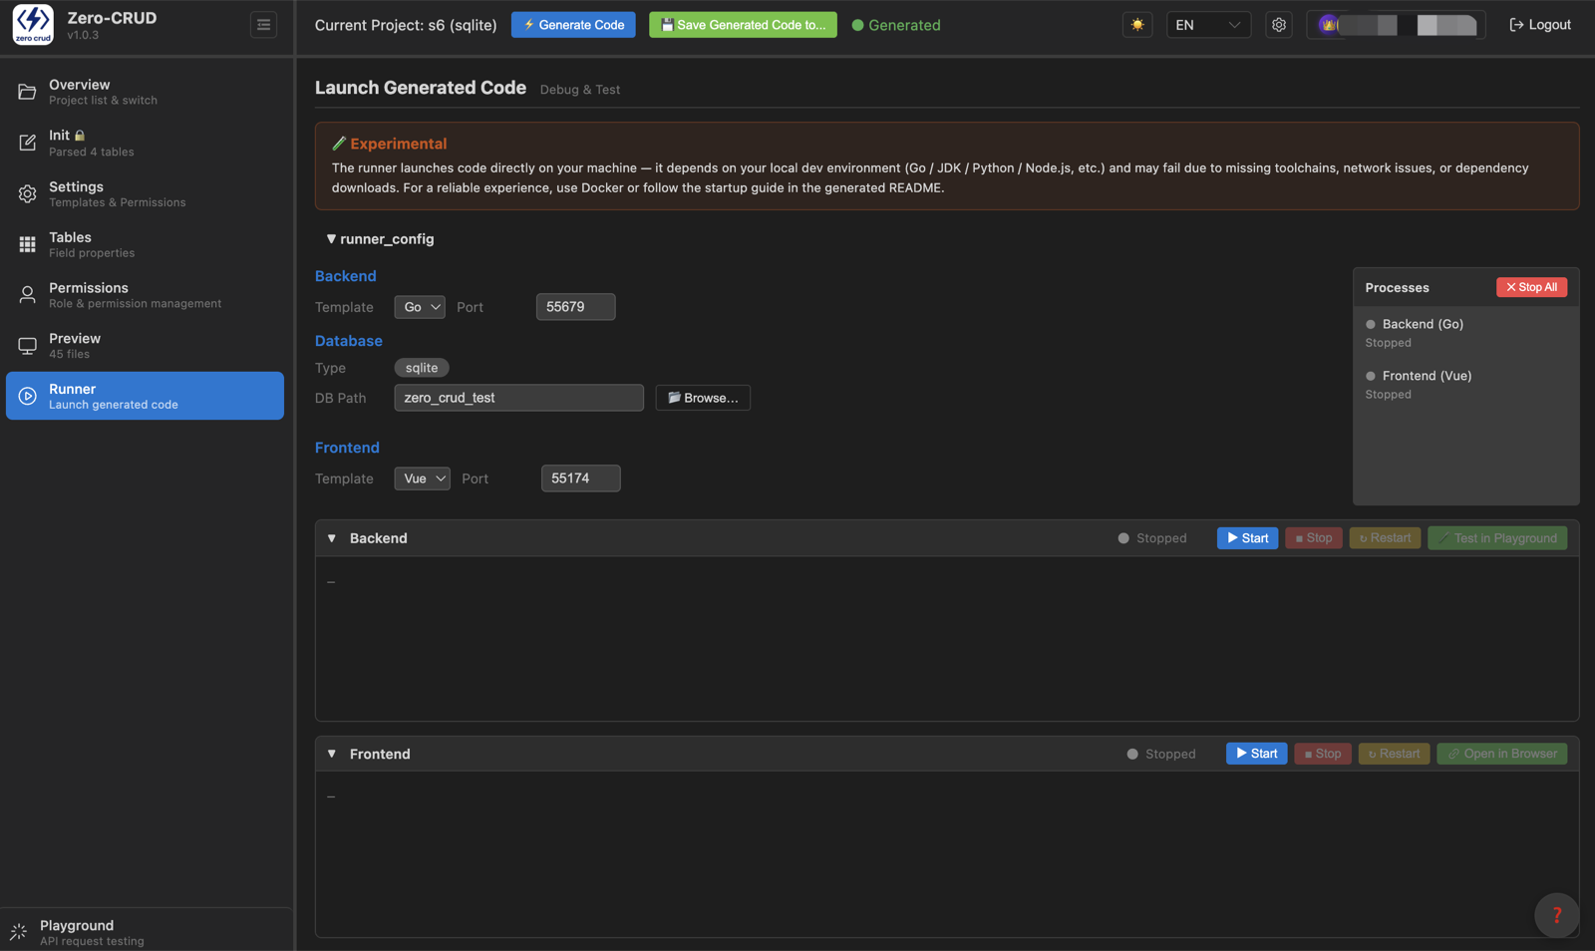Collapse the Backend log panel
The height and width of the screenshot is (951, 1595).
[x=332, y=538]
